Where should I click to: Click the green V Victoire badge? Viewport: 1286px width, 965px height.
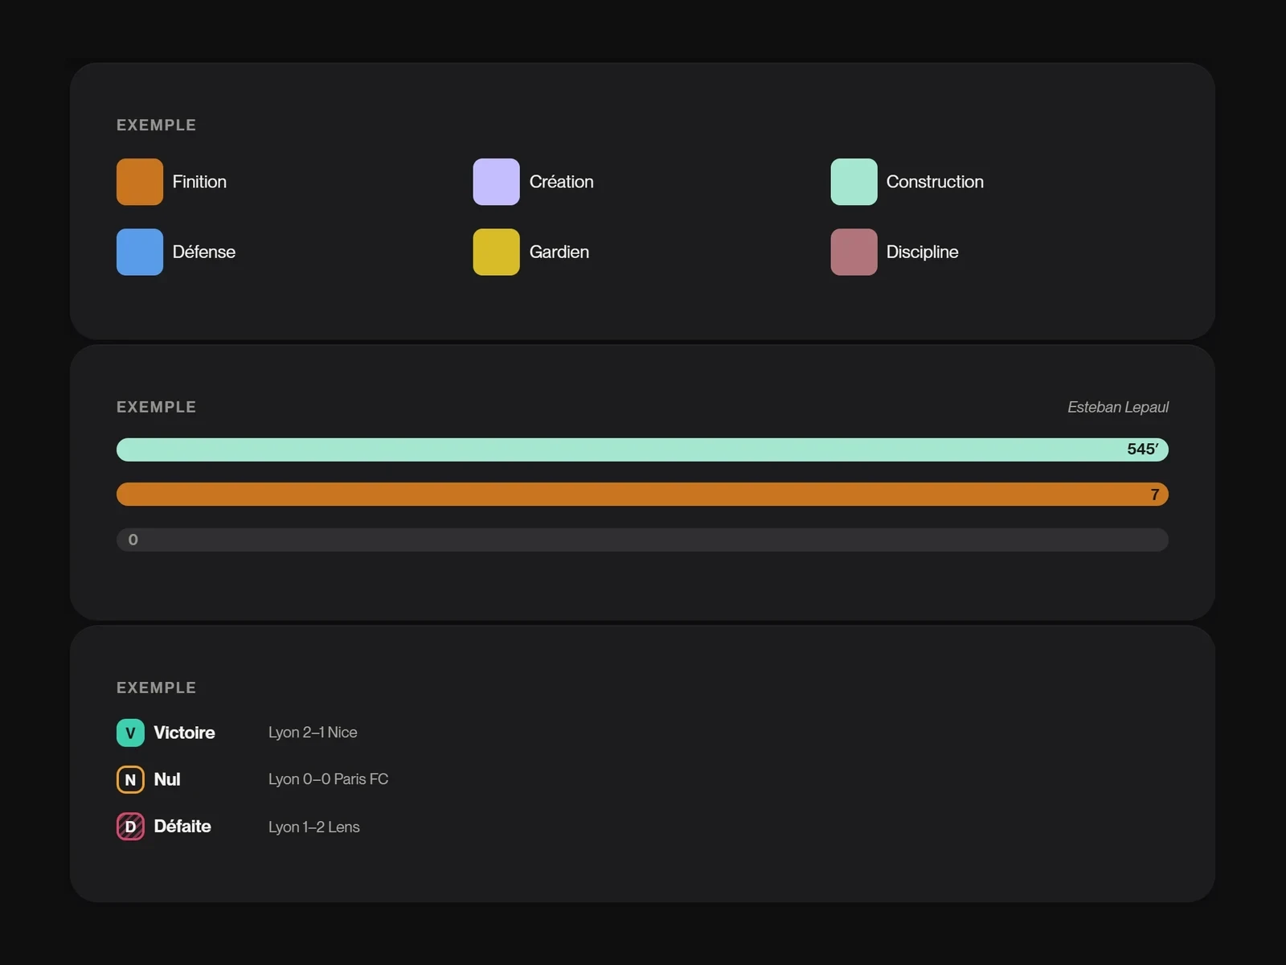130,733
